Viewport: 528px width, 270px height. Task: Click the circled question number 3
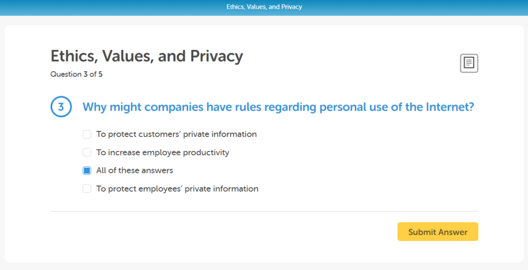61,107
